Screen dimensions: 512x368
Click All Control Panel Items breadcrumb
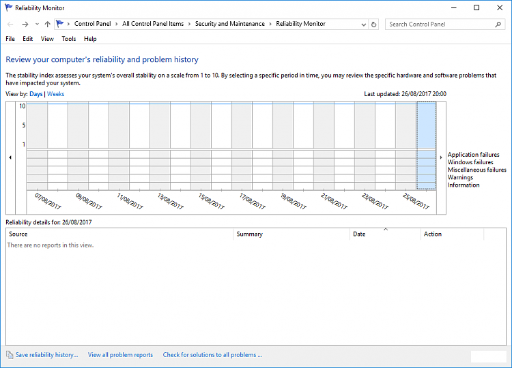pos(153,24)
